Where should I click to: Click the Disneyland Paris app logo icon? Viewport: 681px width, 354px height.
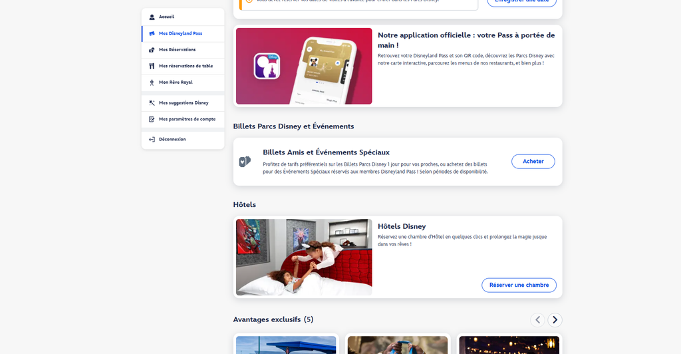coord(267,66)
